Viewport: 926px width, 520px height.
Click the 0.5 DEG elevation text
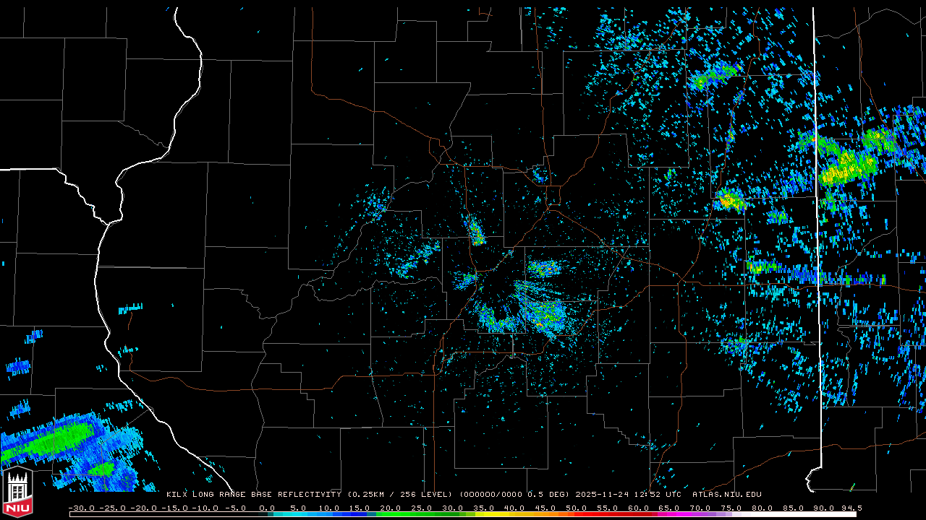pos(554,495)
